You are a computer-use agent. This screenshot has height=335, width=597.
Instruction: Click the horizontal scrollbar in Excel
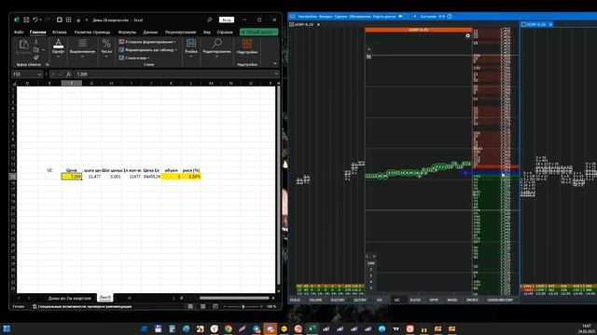click(x=234, y=298)
